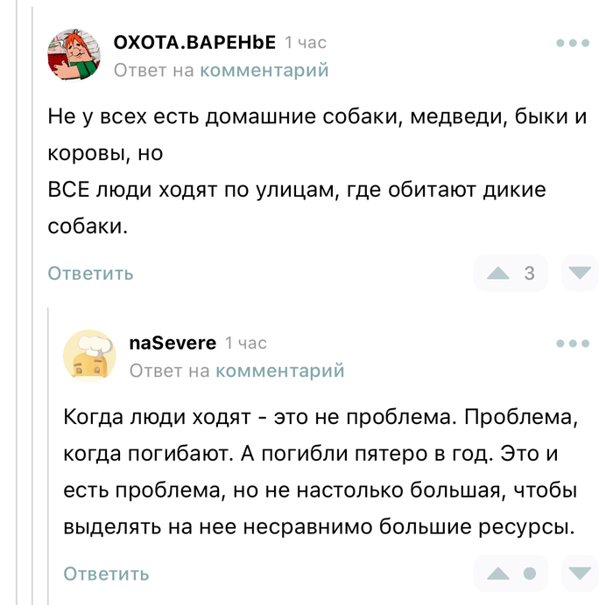Follow 'комментарий' link under ОХОТА.ВАРЕНЬЕ

[x=264, y=70]
